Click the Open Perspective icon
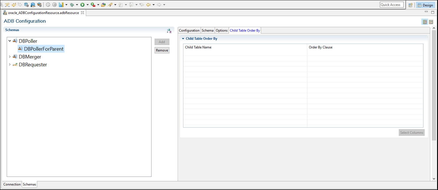438x190 pixels. (411, 5)
